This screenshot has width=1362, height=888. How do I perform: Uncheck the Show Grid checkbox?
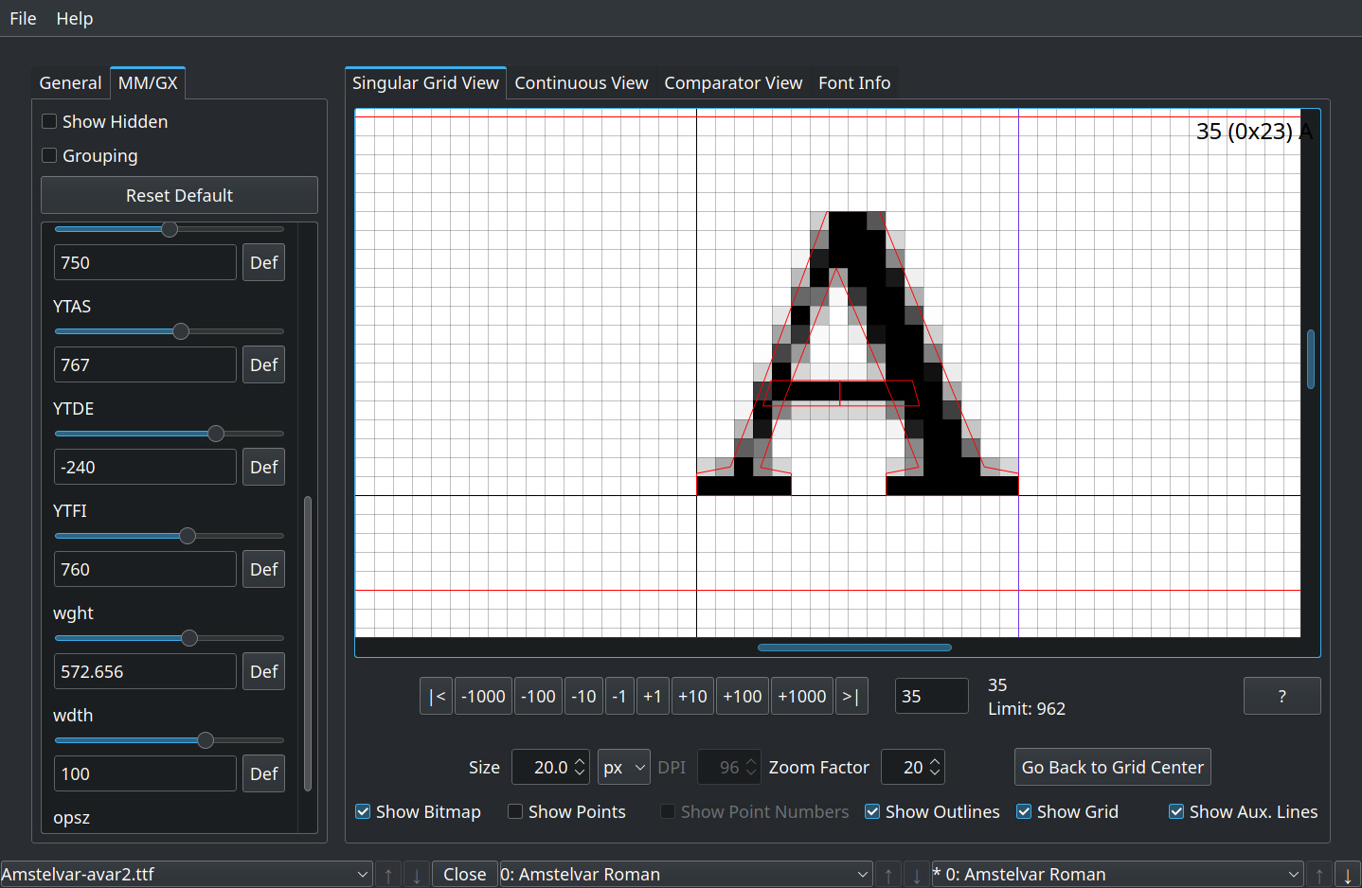(x=1024, y=811)
